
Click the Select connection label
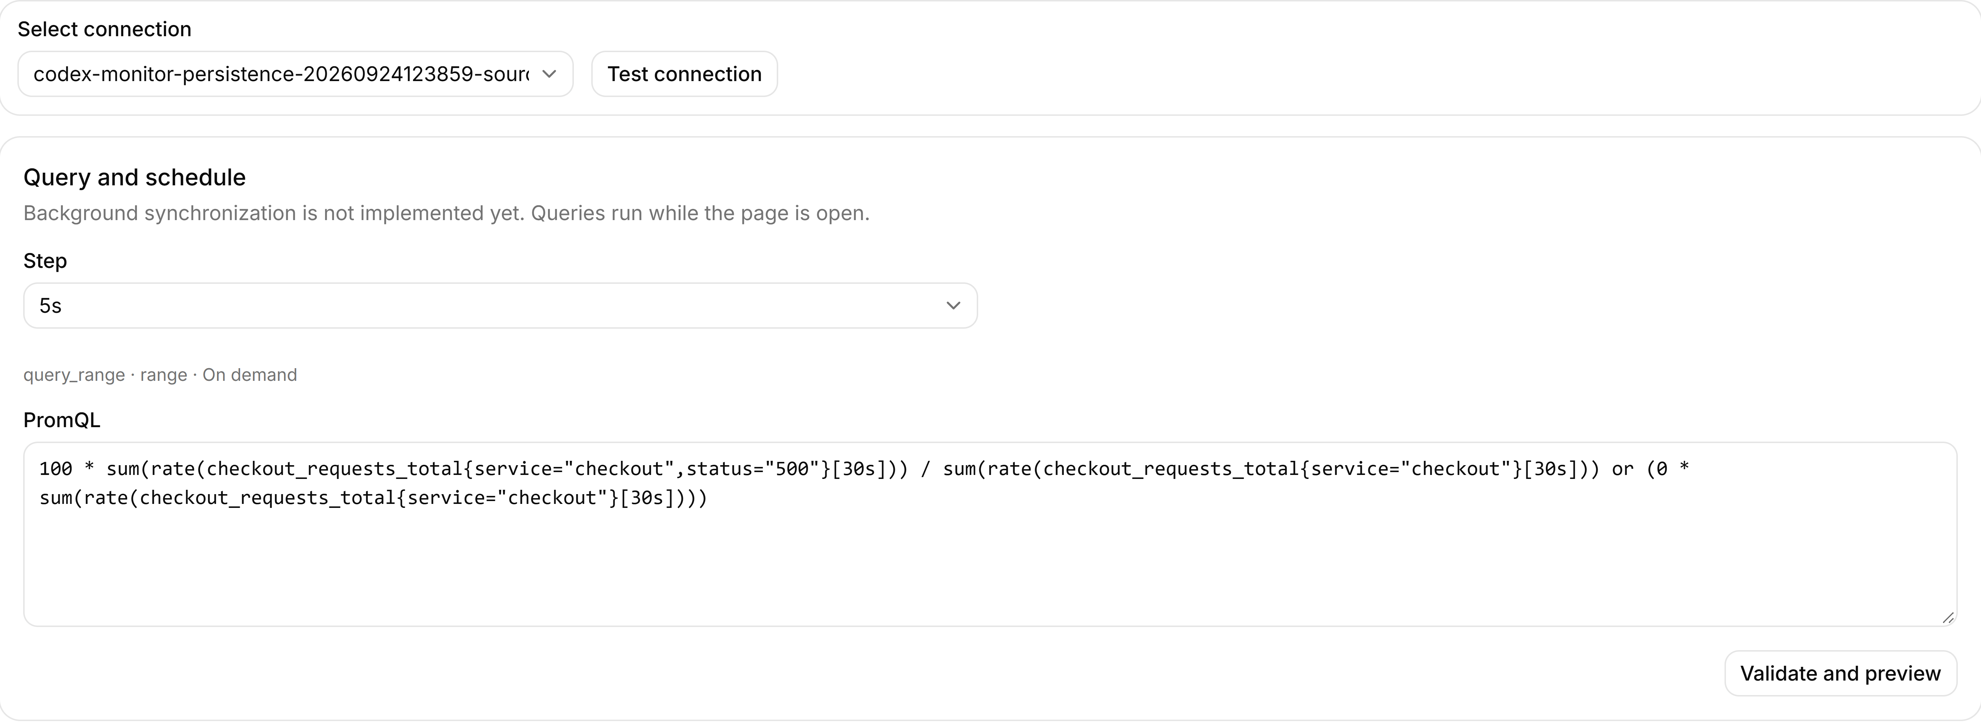point(105,29)
